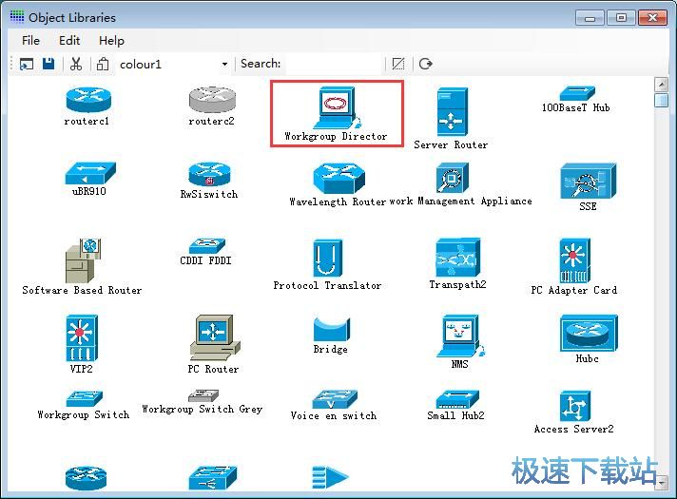This screenshot has height=499, width=677.
Task: Select the 100BaseT Hub object
Action: 576,93
